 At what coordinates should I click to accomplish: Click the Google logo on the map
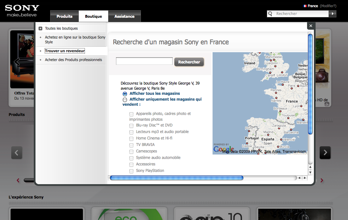click(224, 149)
